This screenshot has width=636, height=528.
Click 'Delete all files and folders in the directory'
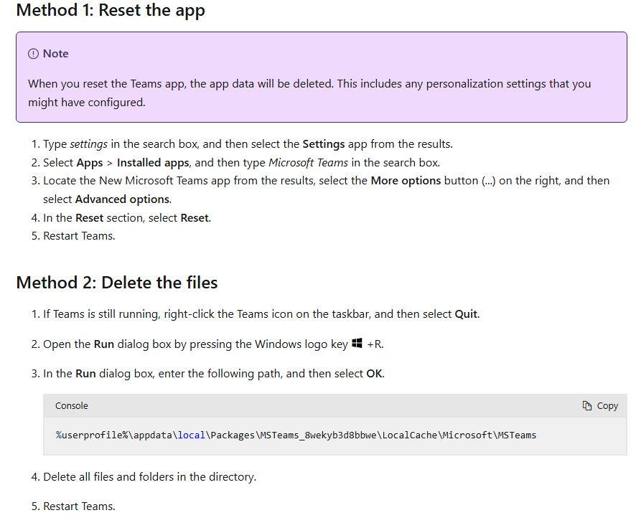pos(150,476)
